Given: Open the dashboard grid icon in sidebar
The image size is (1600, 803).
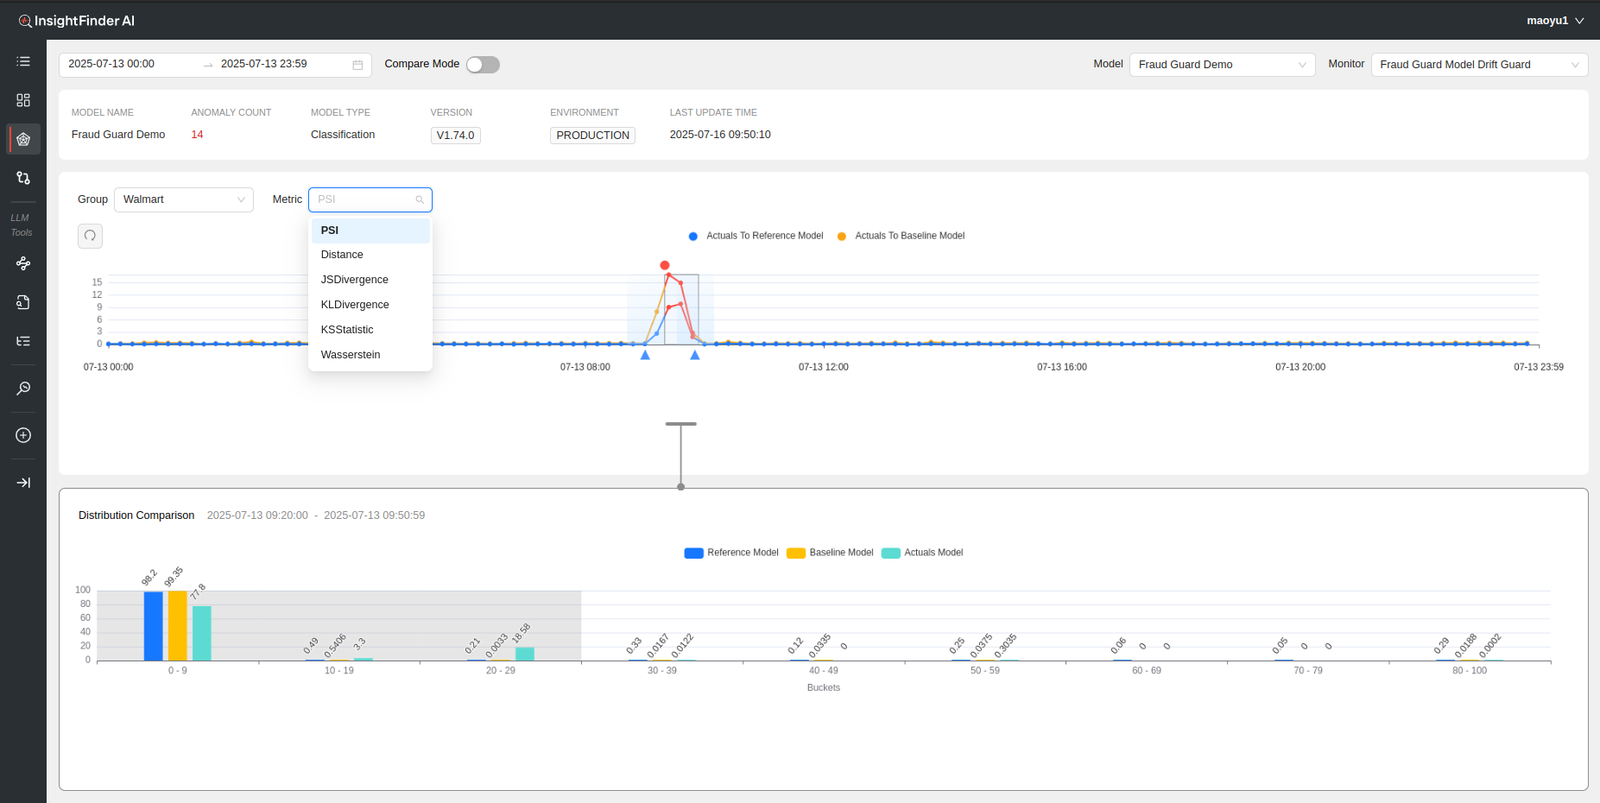Looking at the screenshot, I should [23, 100].
